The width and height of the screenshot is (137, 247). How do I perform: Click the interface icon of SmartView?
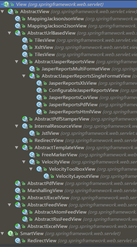click(x=10, y=234)
